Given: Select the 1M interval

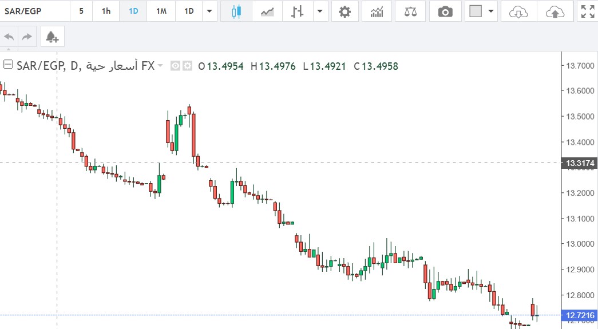Looking at the screenshot, I should point(161,11).
